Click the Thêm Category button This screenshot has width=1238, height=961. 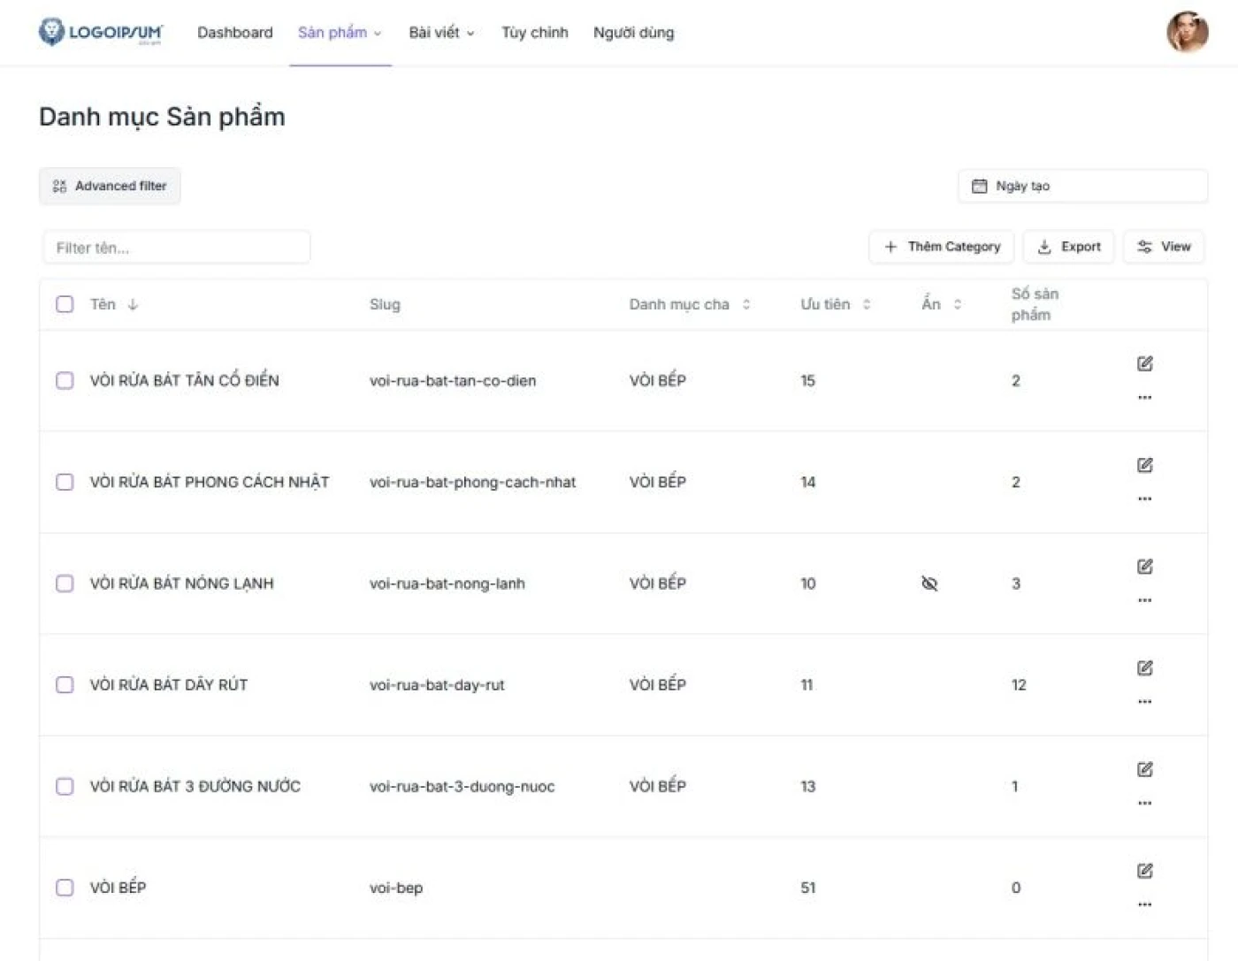point(942,247)
